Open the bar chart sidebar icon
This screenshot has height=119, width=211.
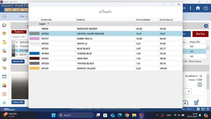[x=4, y=94]
